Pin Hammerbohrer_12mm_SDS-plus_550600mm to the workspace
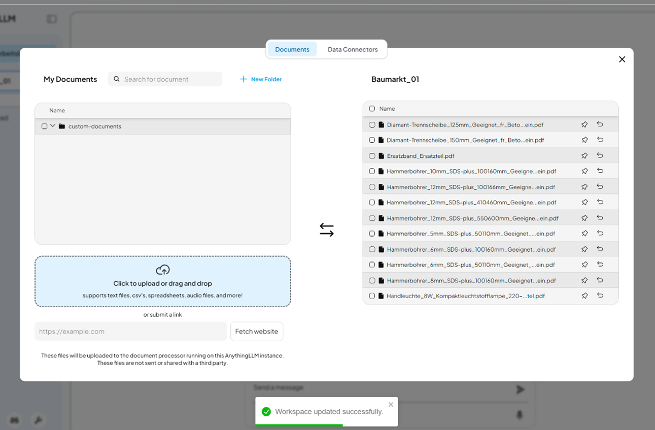The image size is (655, 430). pos(584,217)
